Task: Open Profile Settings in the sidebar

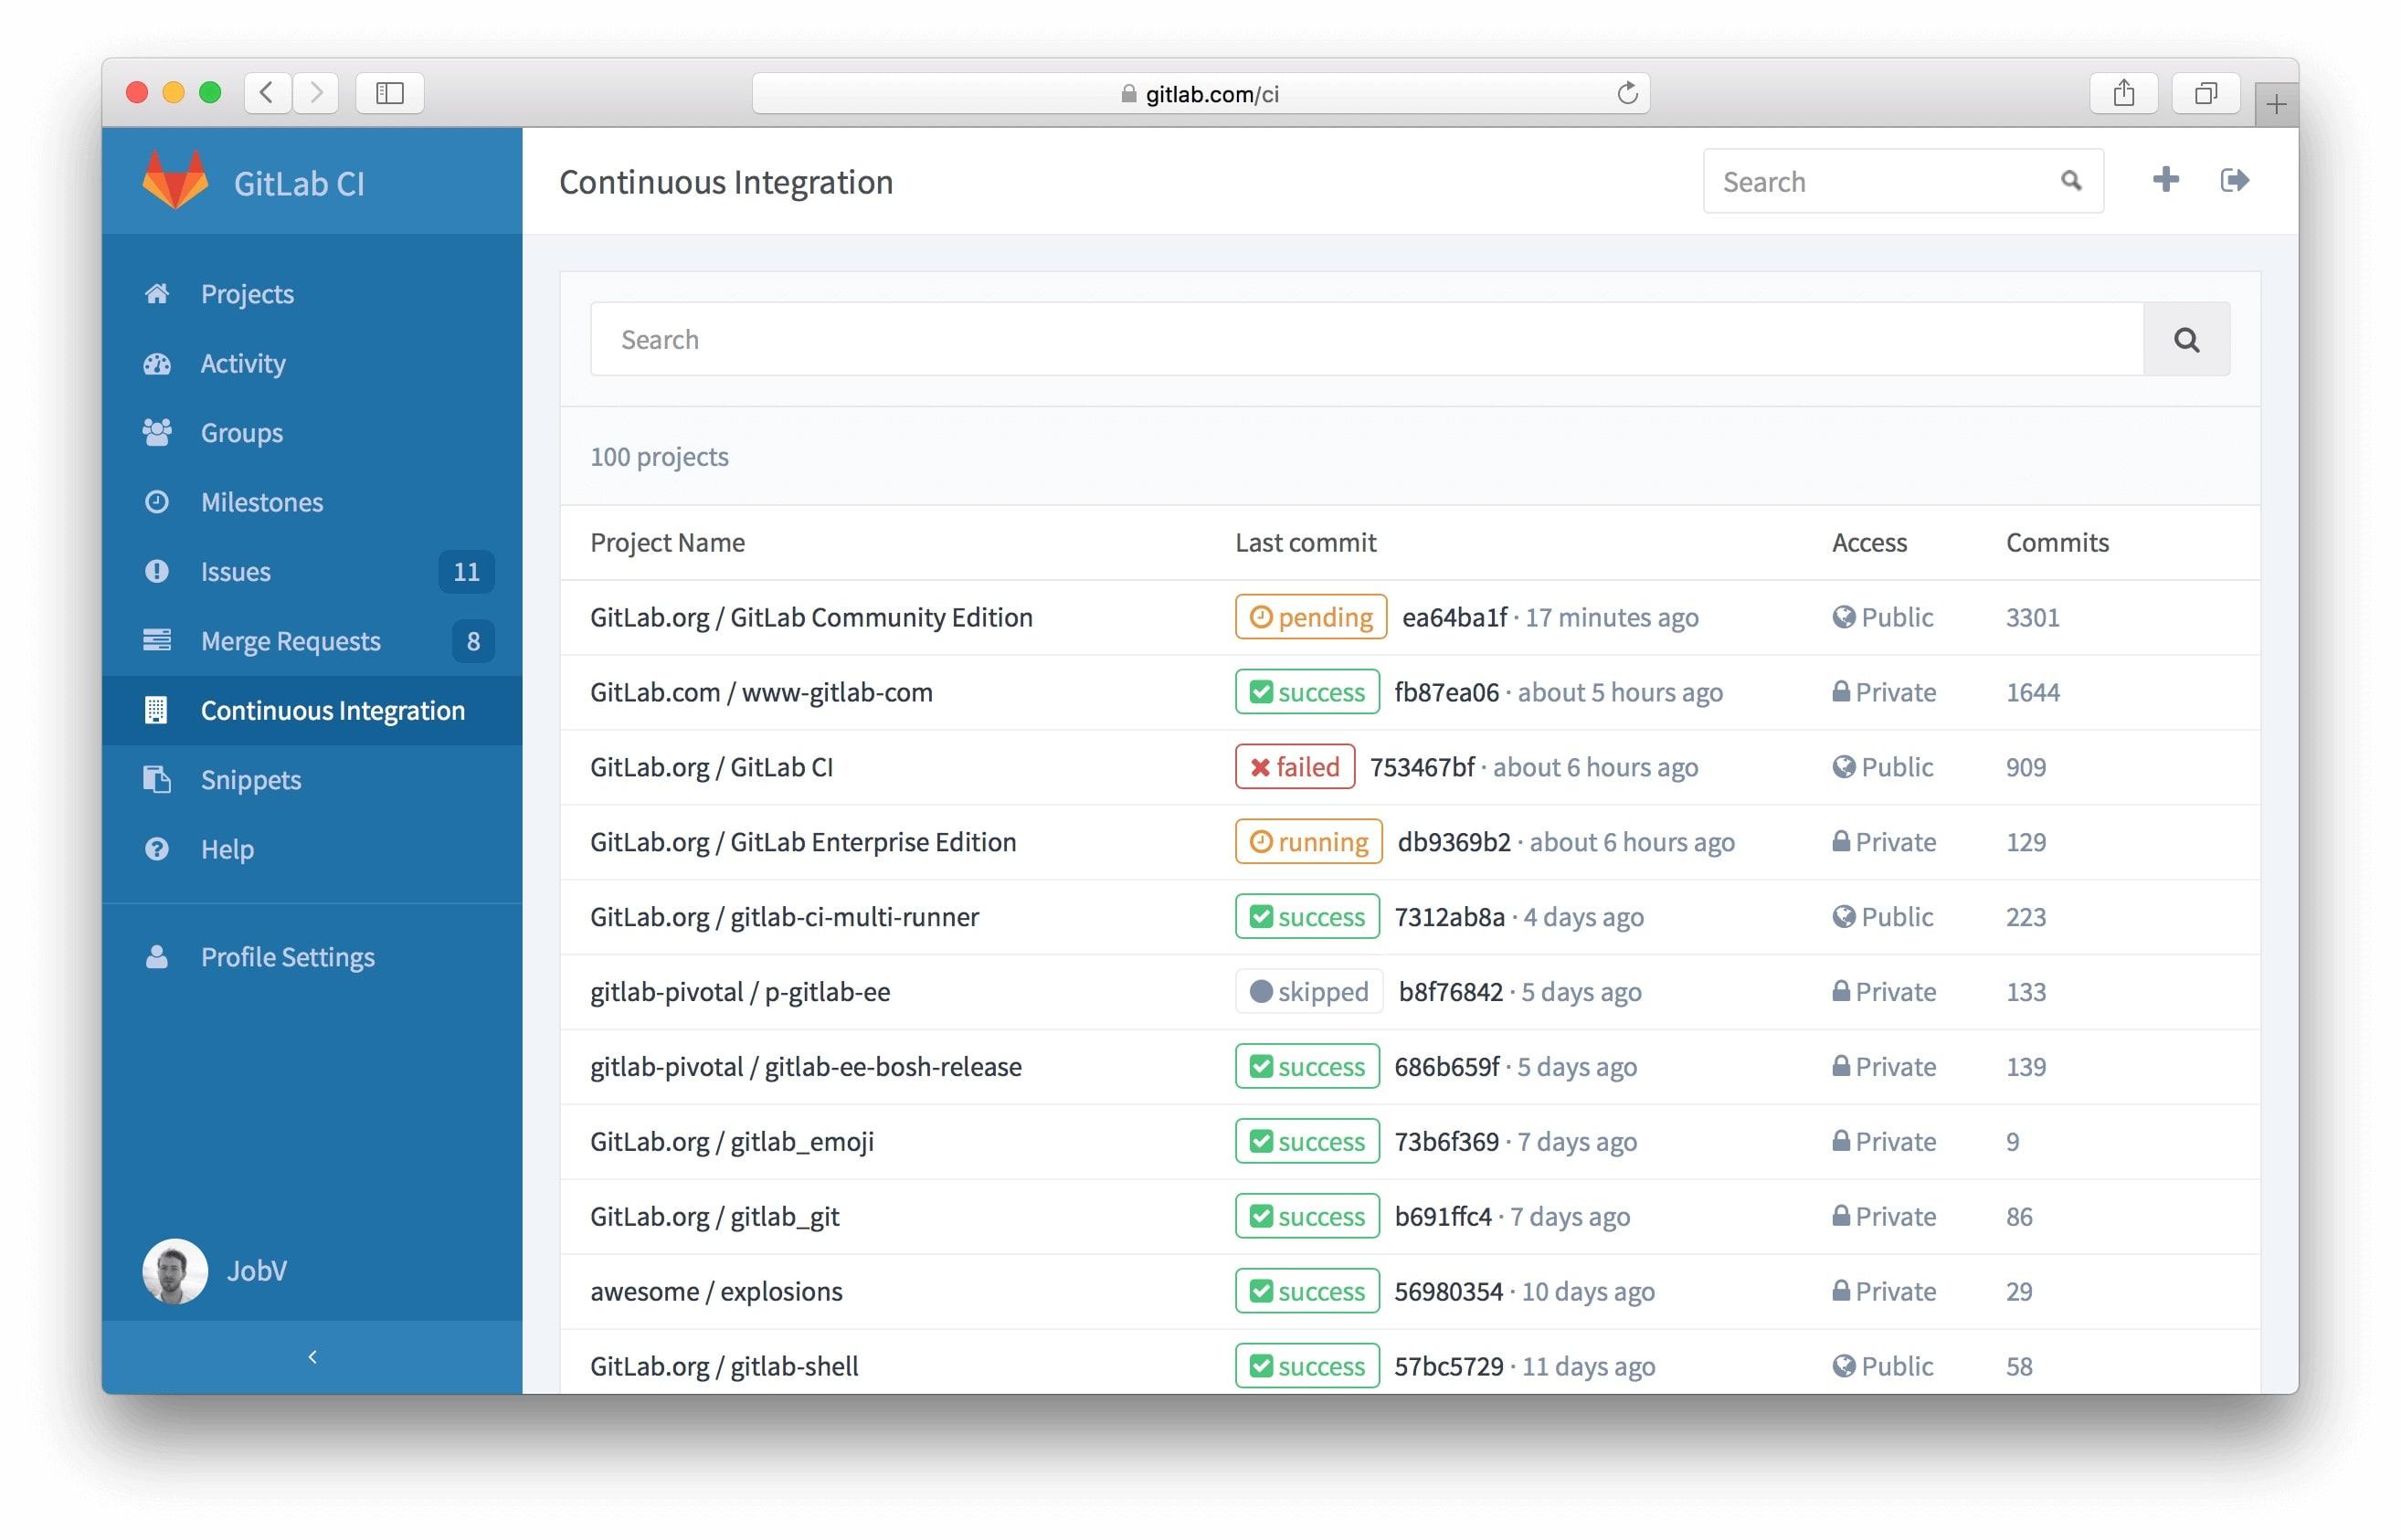Action: click(312, 957)
